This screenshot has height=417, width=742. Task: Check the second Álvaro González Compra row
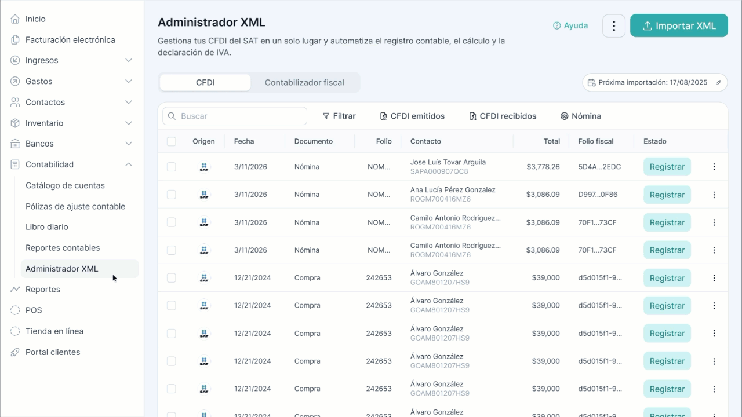click(172, 306)
